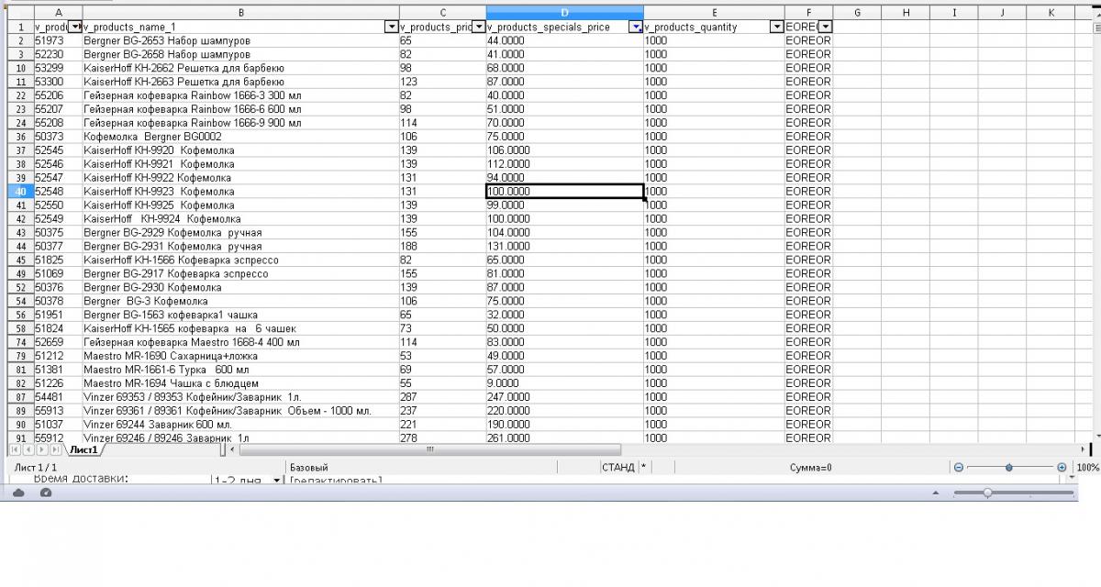
Task: Select column E by its header
Action: [x=714, y=13]
